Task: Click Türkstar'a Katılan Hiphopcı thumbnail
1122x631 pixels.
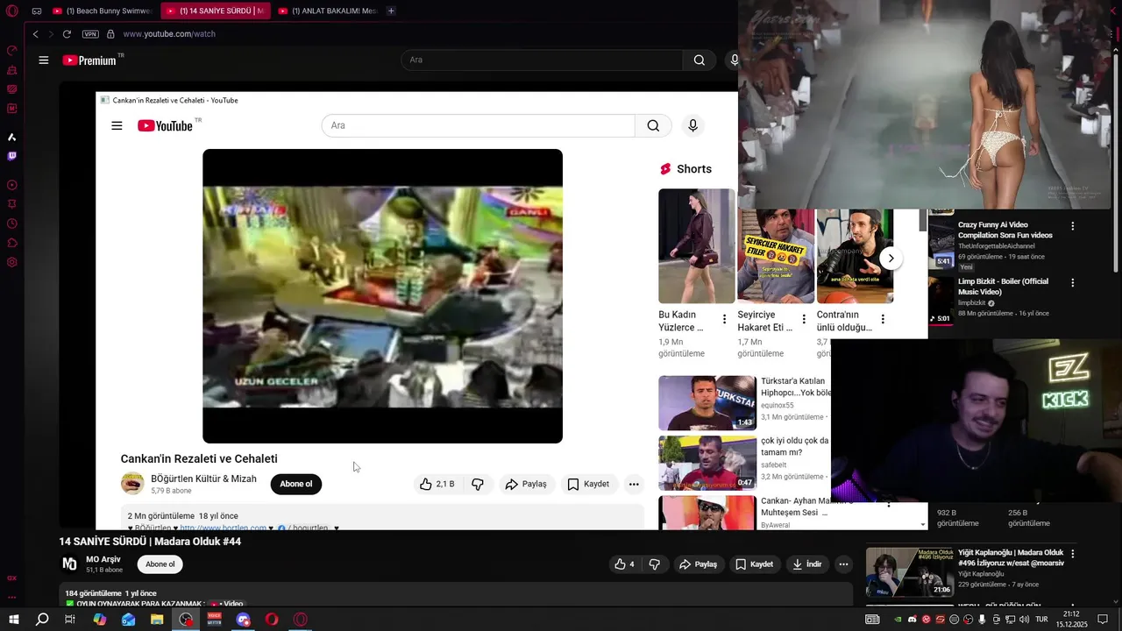Action: click(x=707, y=403)
